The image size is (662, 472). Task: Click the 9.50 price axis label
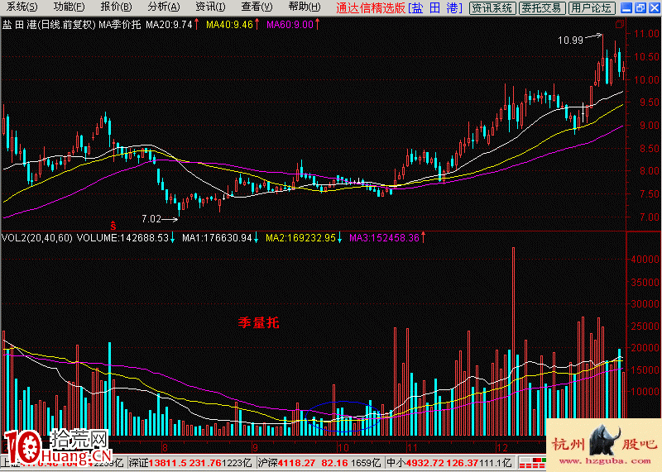[x=650, y=103]
